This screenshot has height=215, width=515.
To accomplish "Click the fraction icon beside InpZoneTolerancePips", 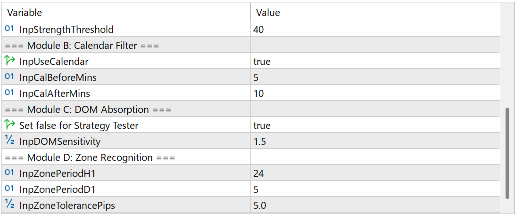I will tap(9, 205).
